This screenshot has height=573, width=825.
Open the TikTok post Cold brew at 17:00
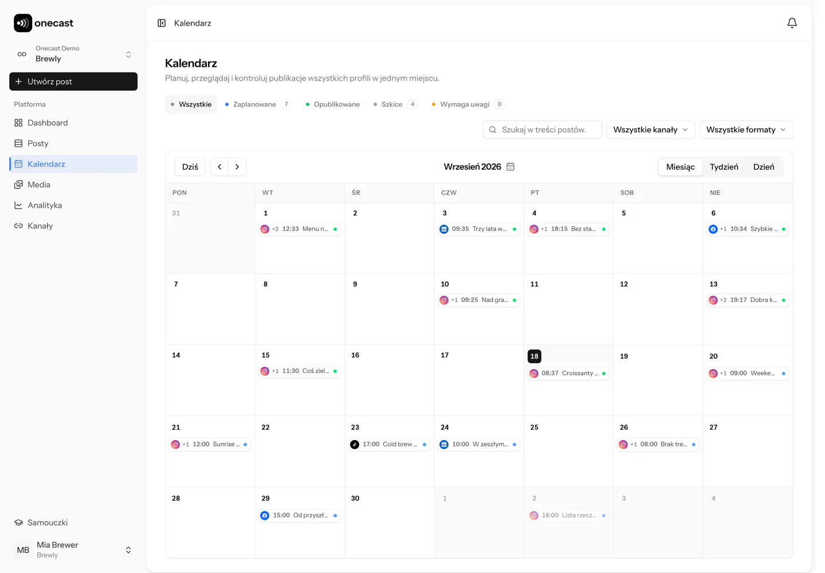tap(389, 444)
